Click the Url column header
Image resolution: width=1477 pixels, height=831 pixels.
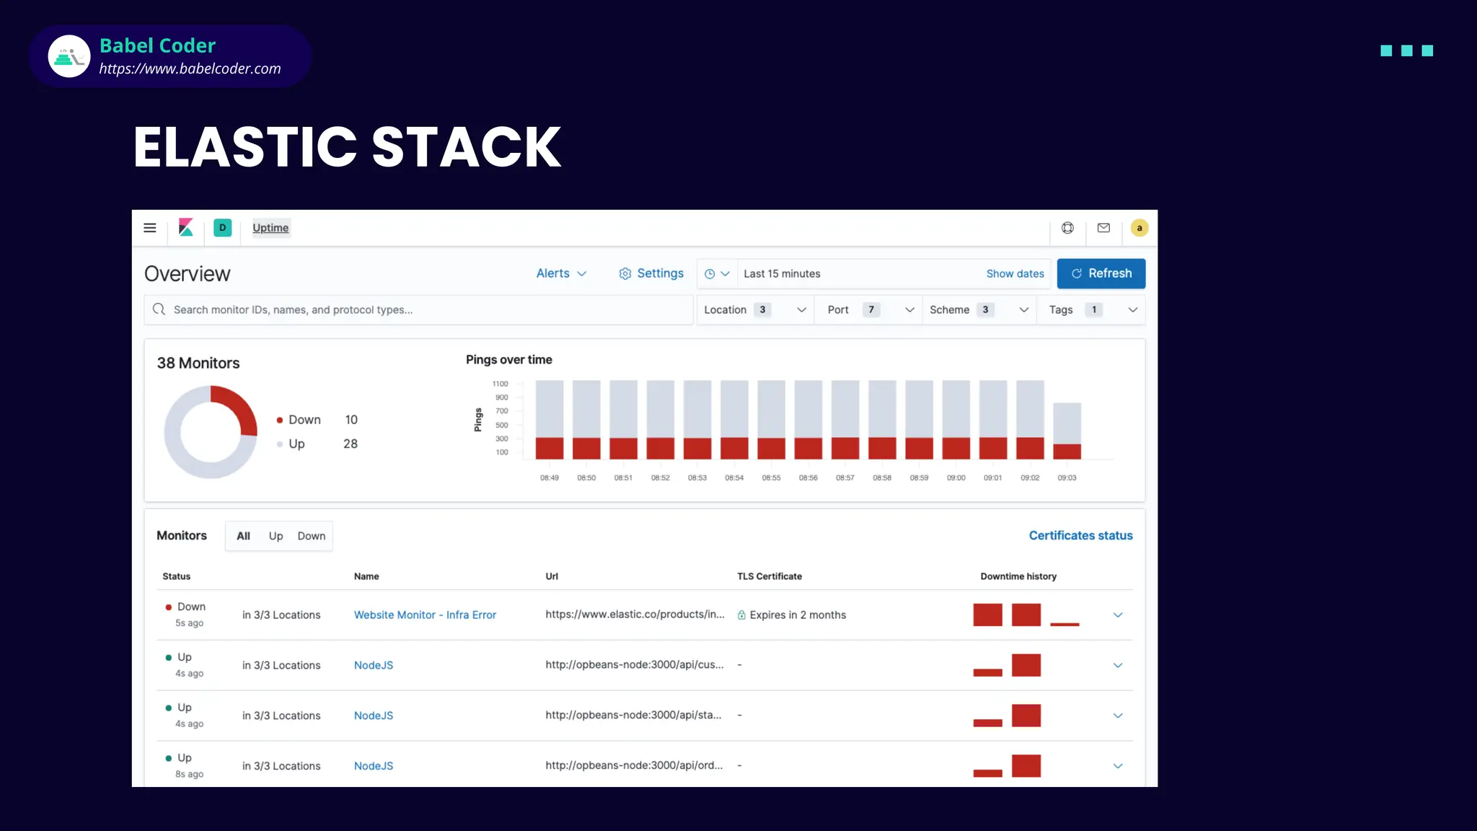tap(552, 576)
